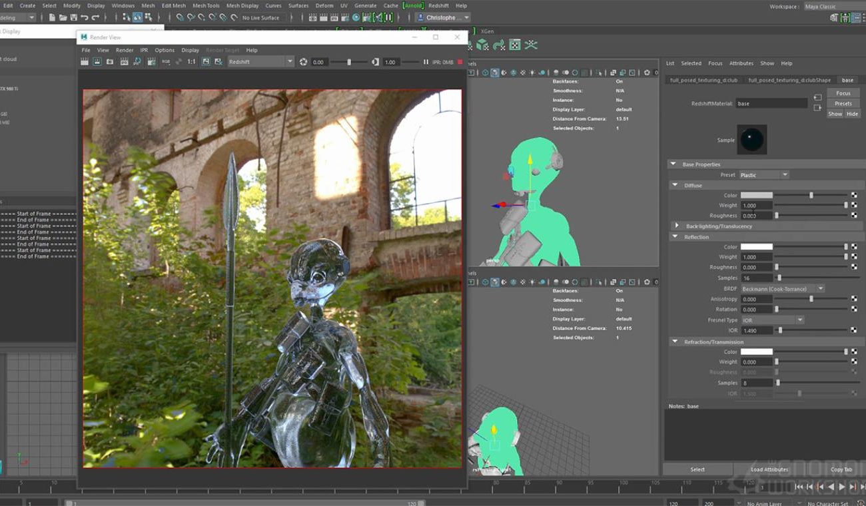866x506 pixels.
Task: Click the RedshiftMaterial name field
Action: pos(771,104)
